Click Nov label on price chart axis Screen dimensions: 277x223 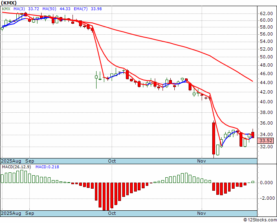click(202, 161)
